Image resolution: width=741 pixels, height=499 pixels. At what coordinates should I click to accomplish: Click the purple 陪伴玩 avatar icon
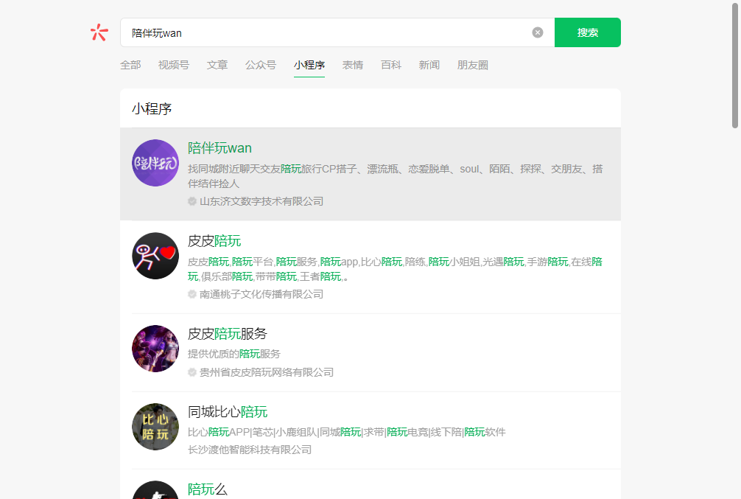point(155,163)
